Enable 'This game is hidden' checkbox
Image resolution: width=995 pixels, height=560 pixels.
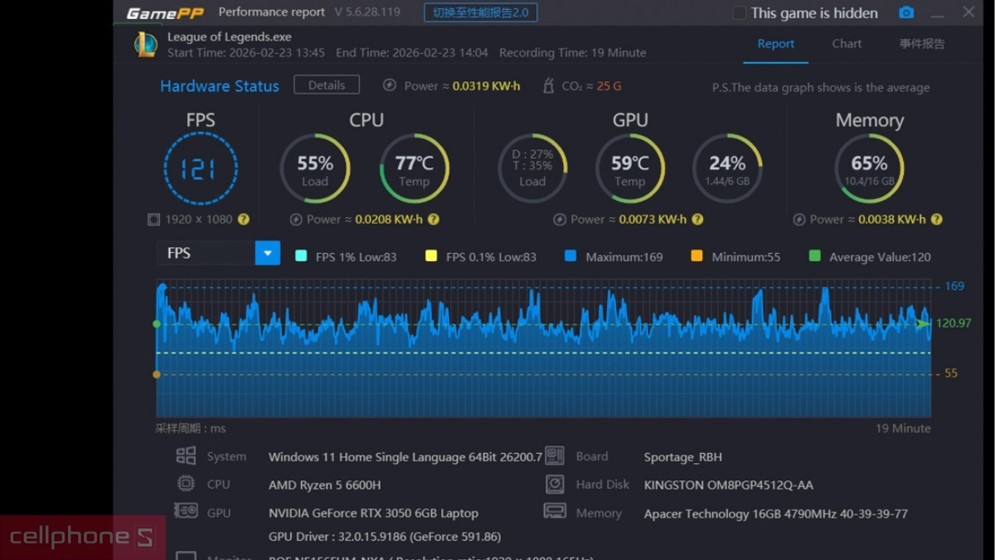coord(739,13)
